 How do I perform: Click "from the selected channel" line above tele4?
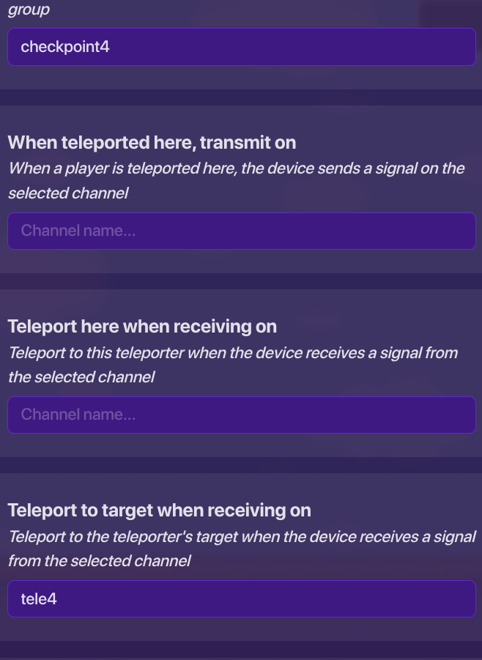tap(99, 561)
